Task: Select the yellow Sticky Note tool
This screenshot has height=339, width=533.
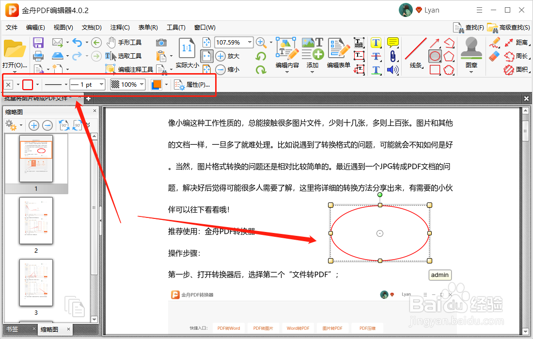Action: tap(393, 43)
